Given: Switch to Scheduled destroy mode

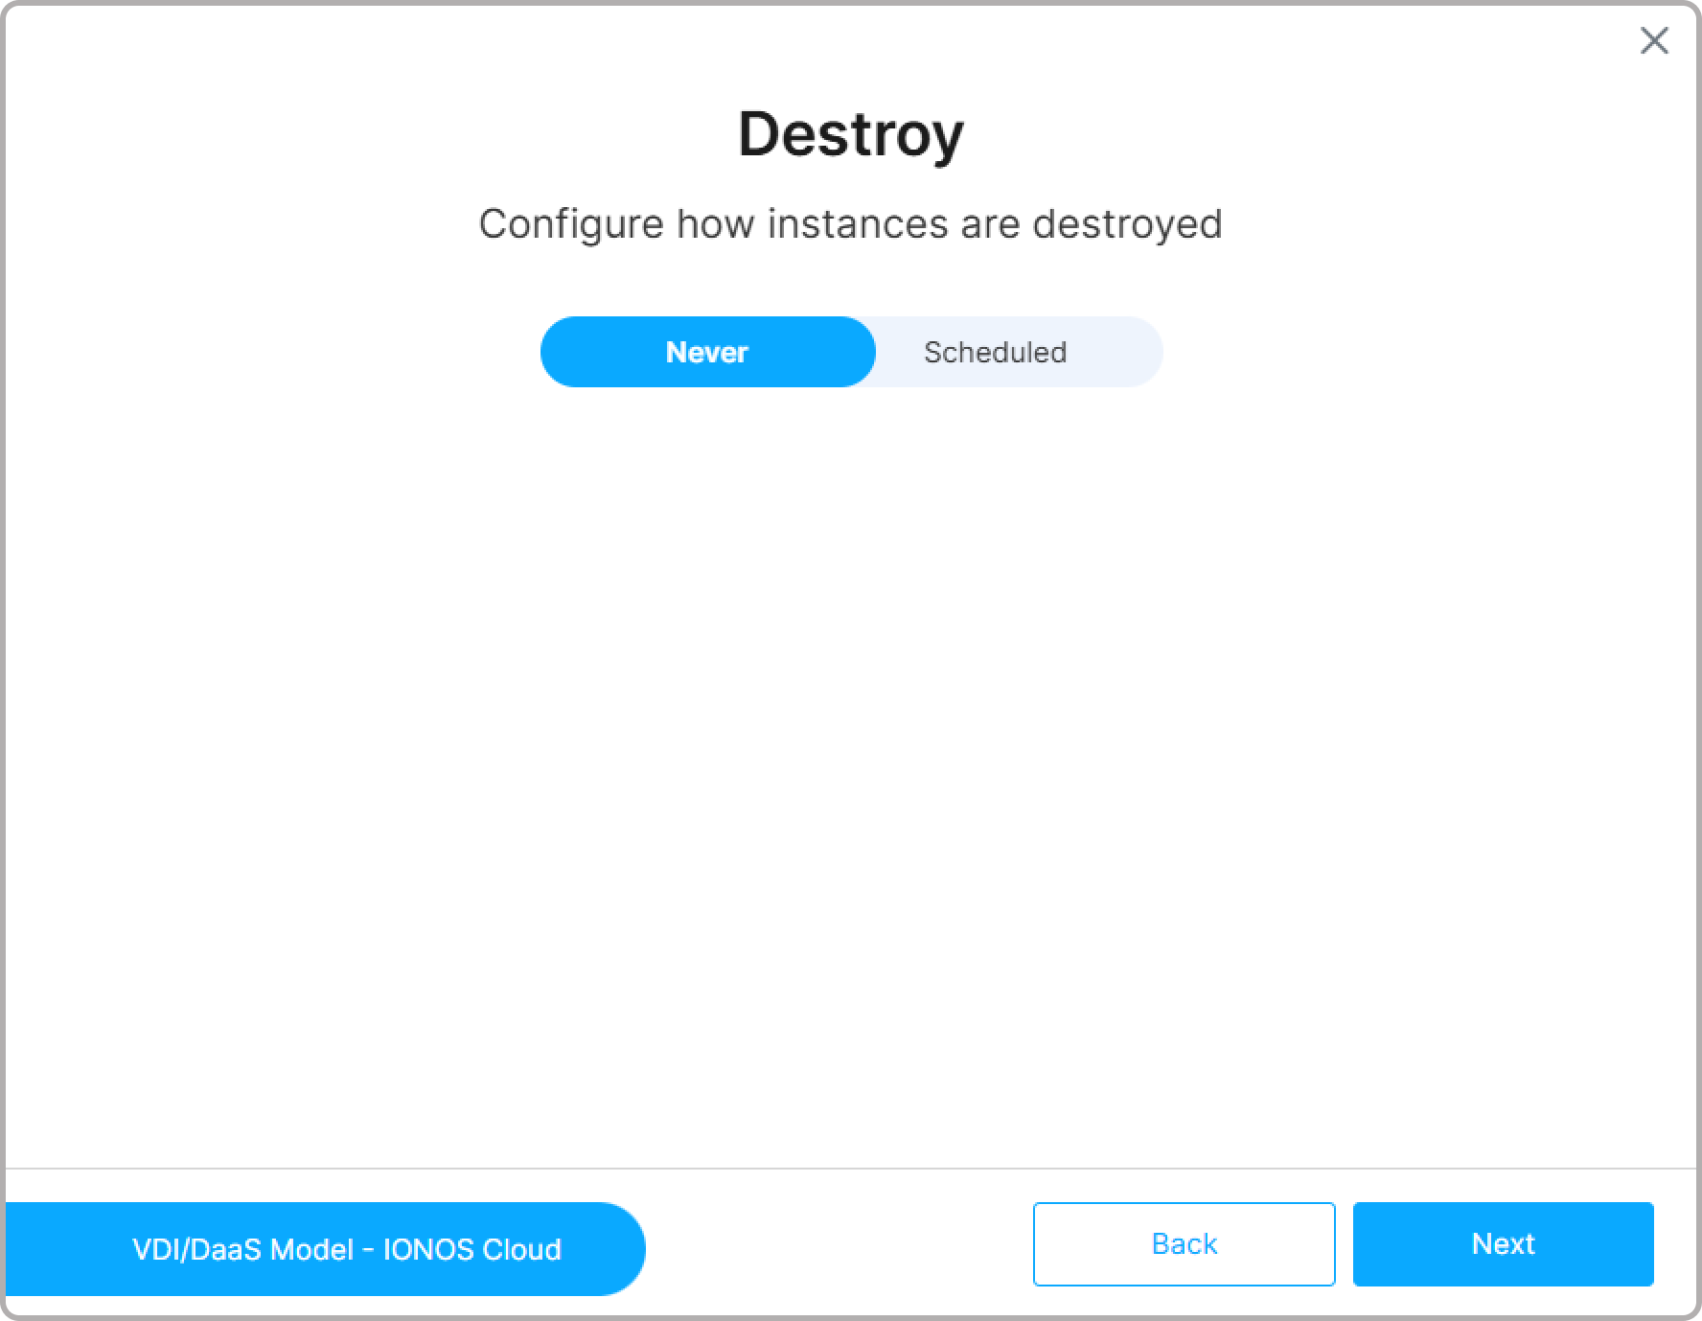Looking at the screenshot, I should pos(995,352).
